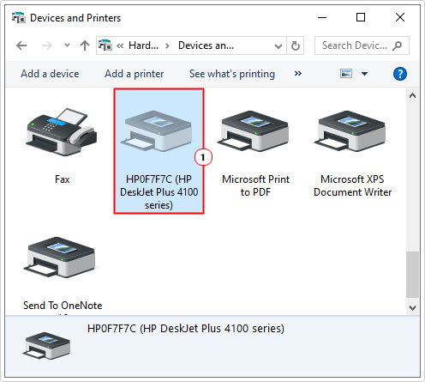Click the Fax label text
Screen dimensions: 425x382
pyautogui.click(x=63, y=179)
